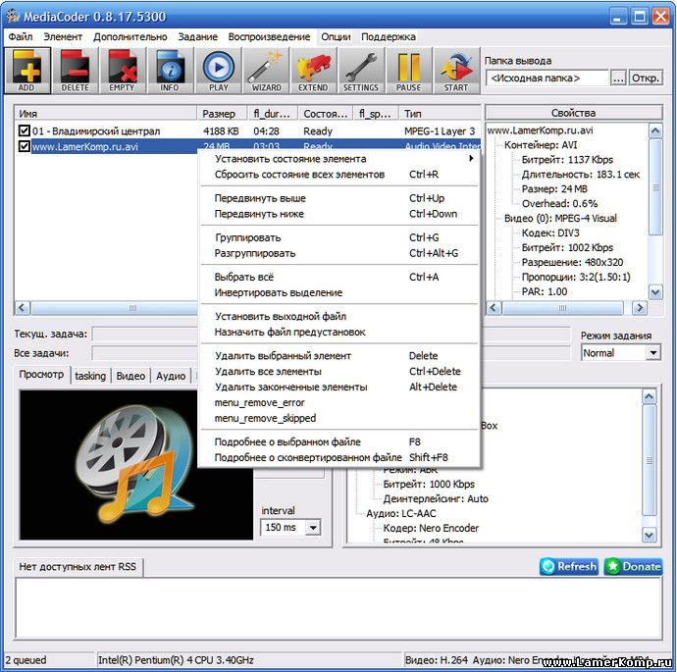Open the INFO toolbar icon
This screenshot has width=677, height=672.
pyautogui.click(x=170, y=70)
